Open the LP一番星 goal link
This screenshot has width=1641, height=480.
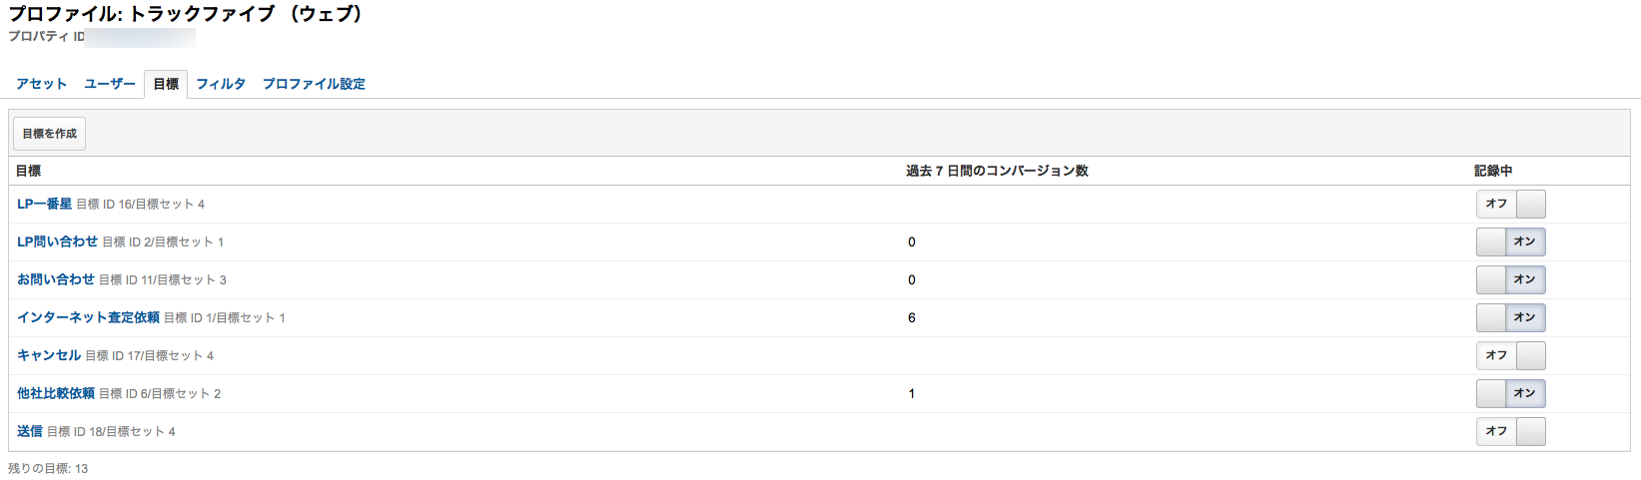coord(44,204)
